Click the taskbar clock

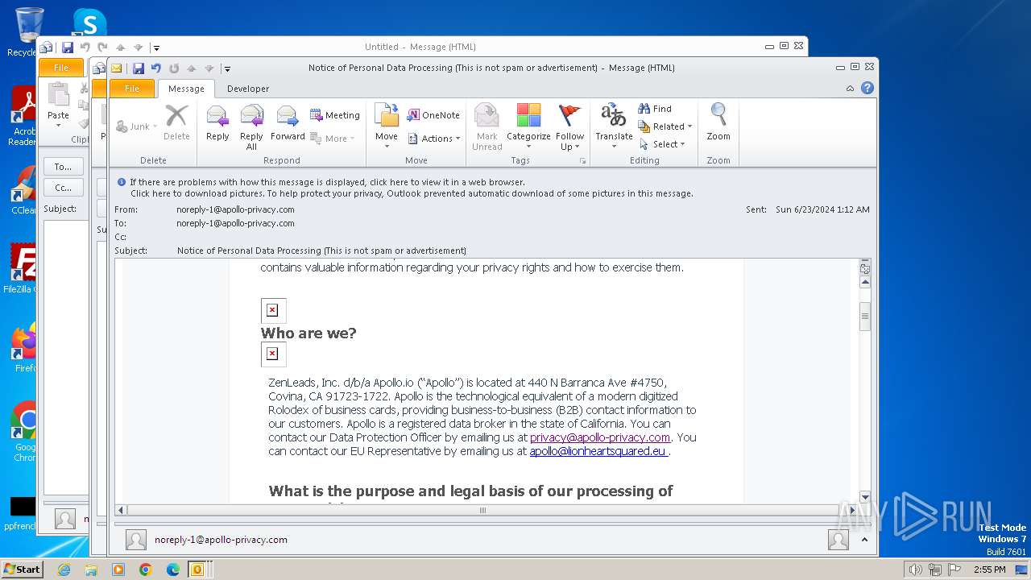[989, 570]
